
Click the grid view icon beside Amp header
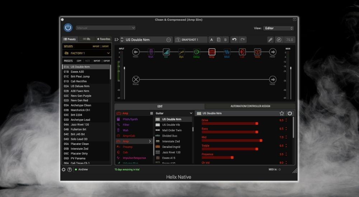[x=151, y=113]
